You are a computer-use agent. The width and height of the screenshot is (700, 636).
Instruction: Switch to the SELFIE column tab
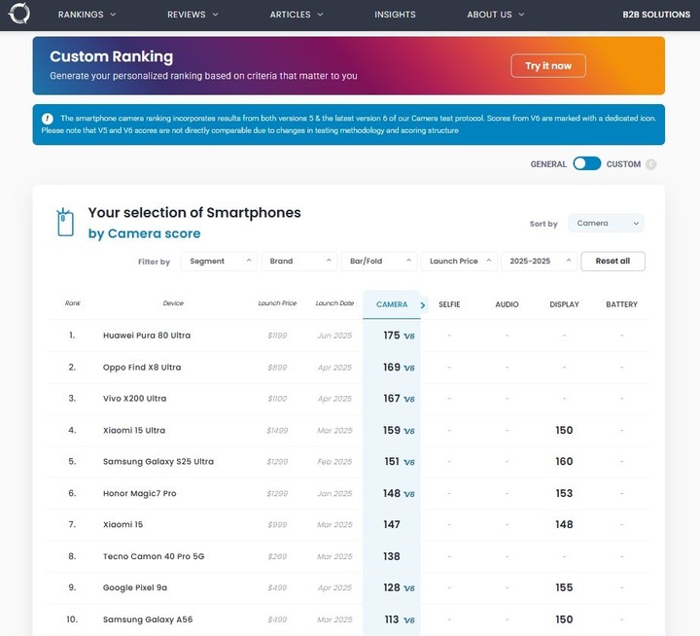point(449,304)
